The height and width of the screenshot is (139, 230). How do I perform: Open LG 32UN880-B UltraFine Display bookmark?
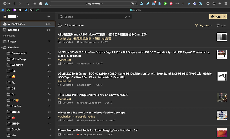point(134,54)
